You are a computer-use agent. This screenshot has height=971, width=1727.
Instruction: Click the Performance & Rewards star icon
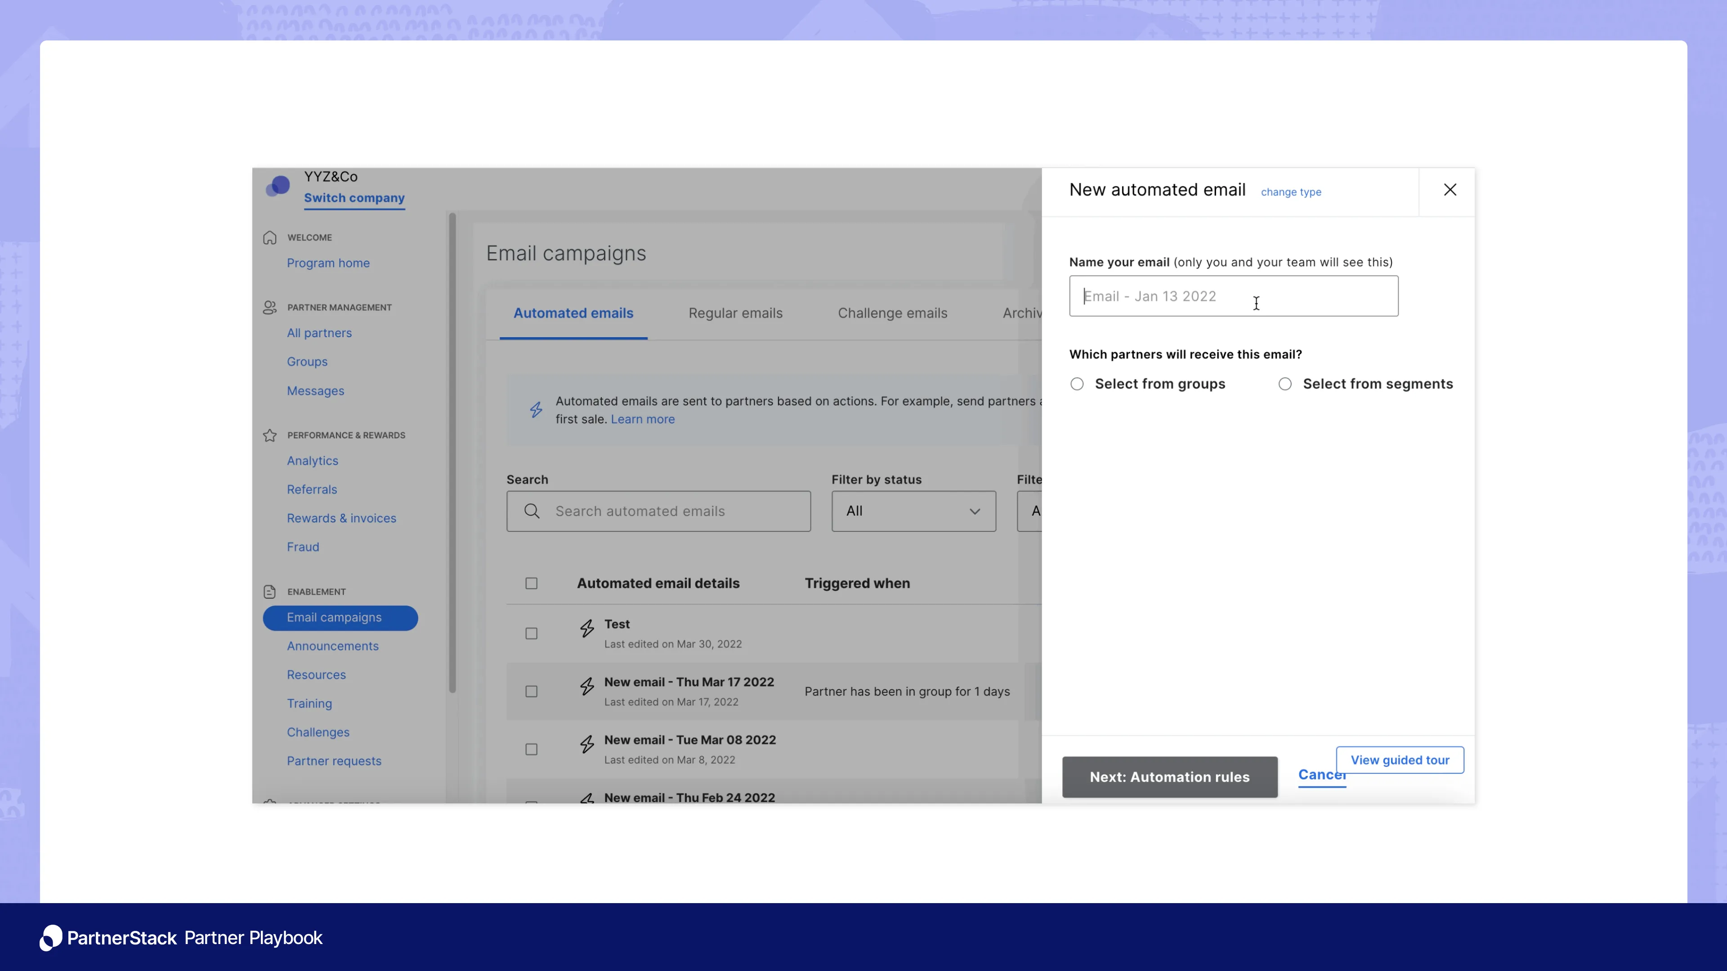269,435
